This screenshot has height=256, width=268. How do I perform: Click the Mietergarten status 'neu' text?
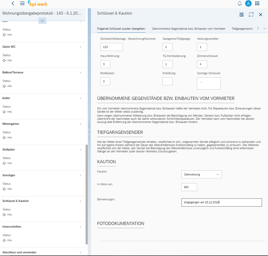[x=10, y=137]
